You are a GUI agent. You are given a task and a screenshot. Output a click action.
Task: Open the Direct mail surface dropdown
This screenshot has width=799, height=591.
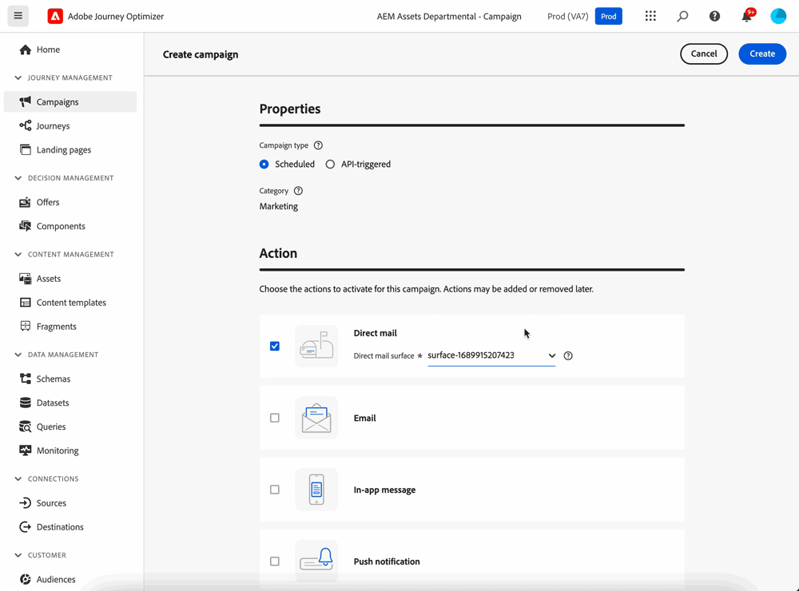pos(551,356)
